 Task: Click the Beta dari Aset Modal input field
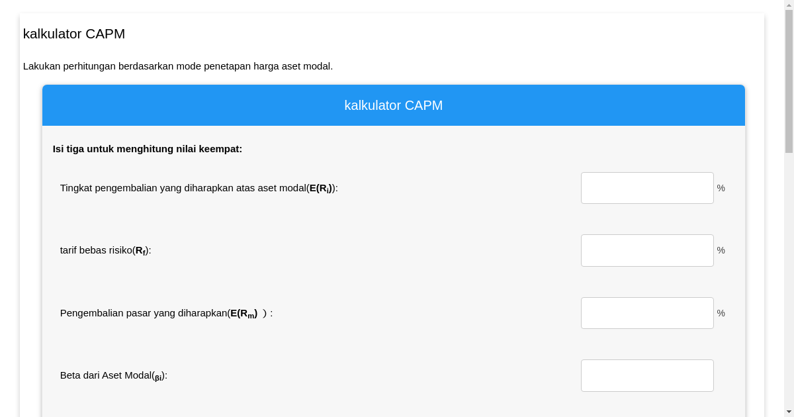647,375
